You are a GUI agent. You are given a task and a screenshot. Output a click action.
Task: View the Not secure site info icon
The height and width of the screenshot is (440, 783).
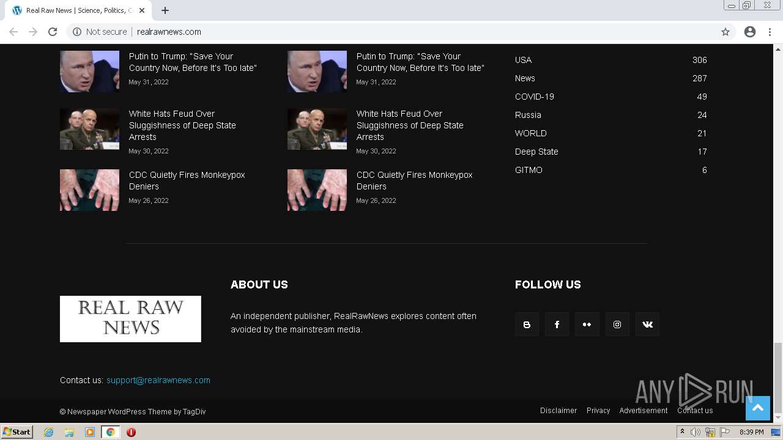click(x=77, y=32)
